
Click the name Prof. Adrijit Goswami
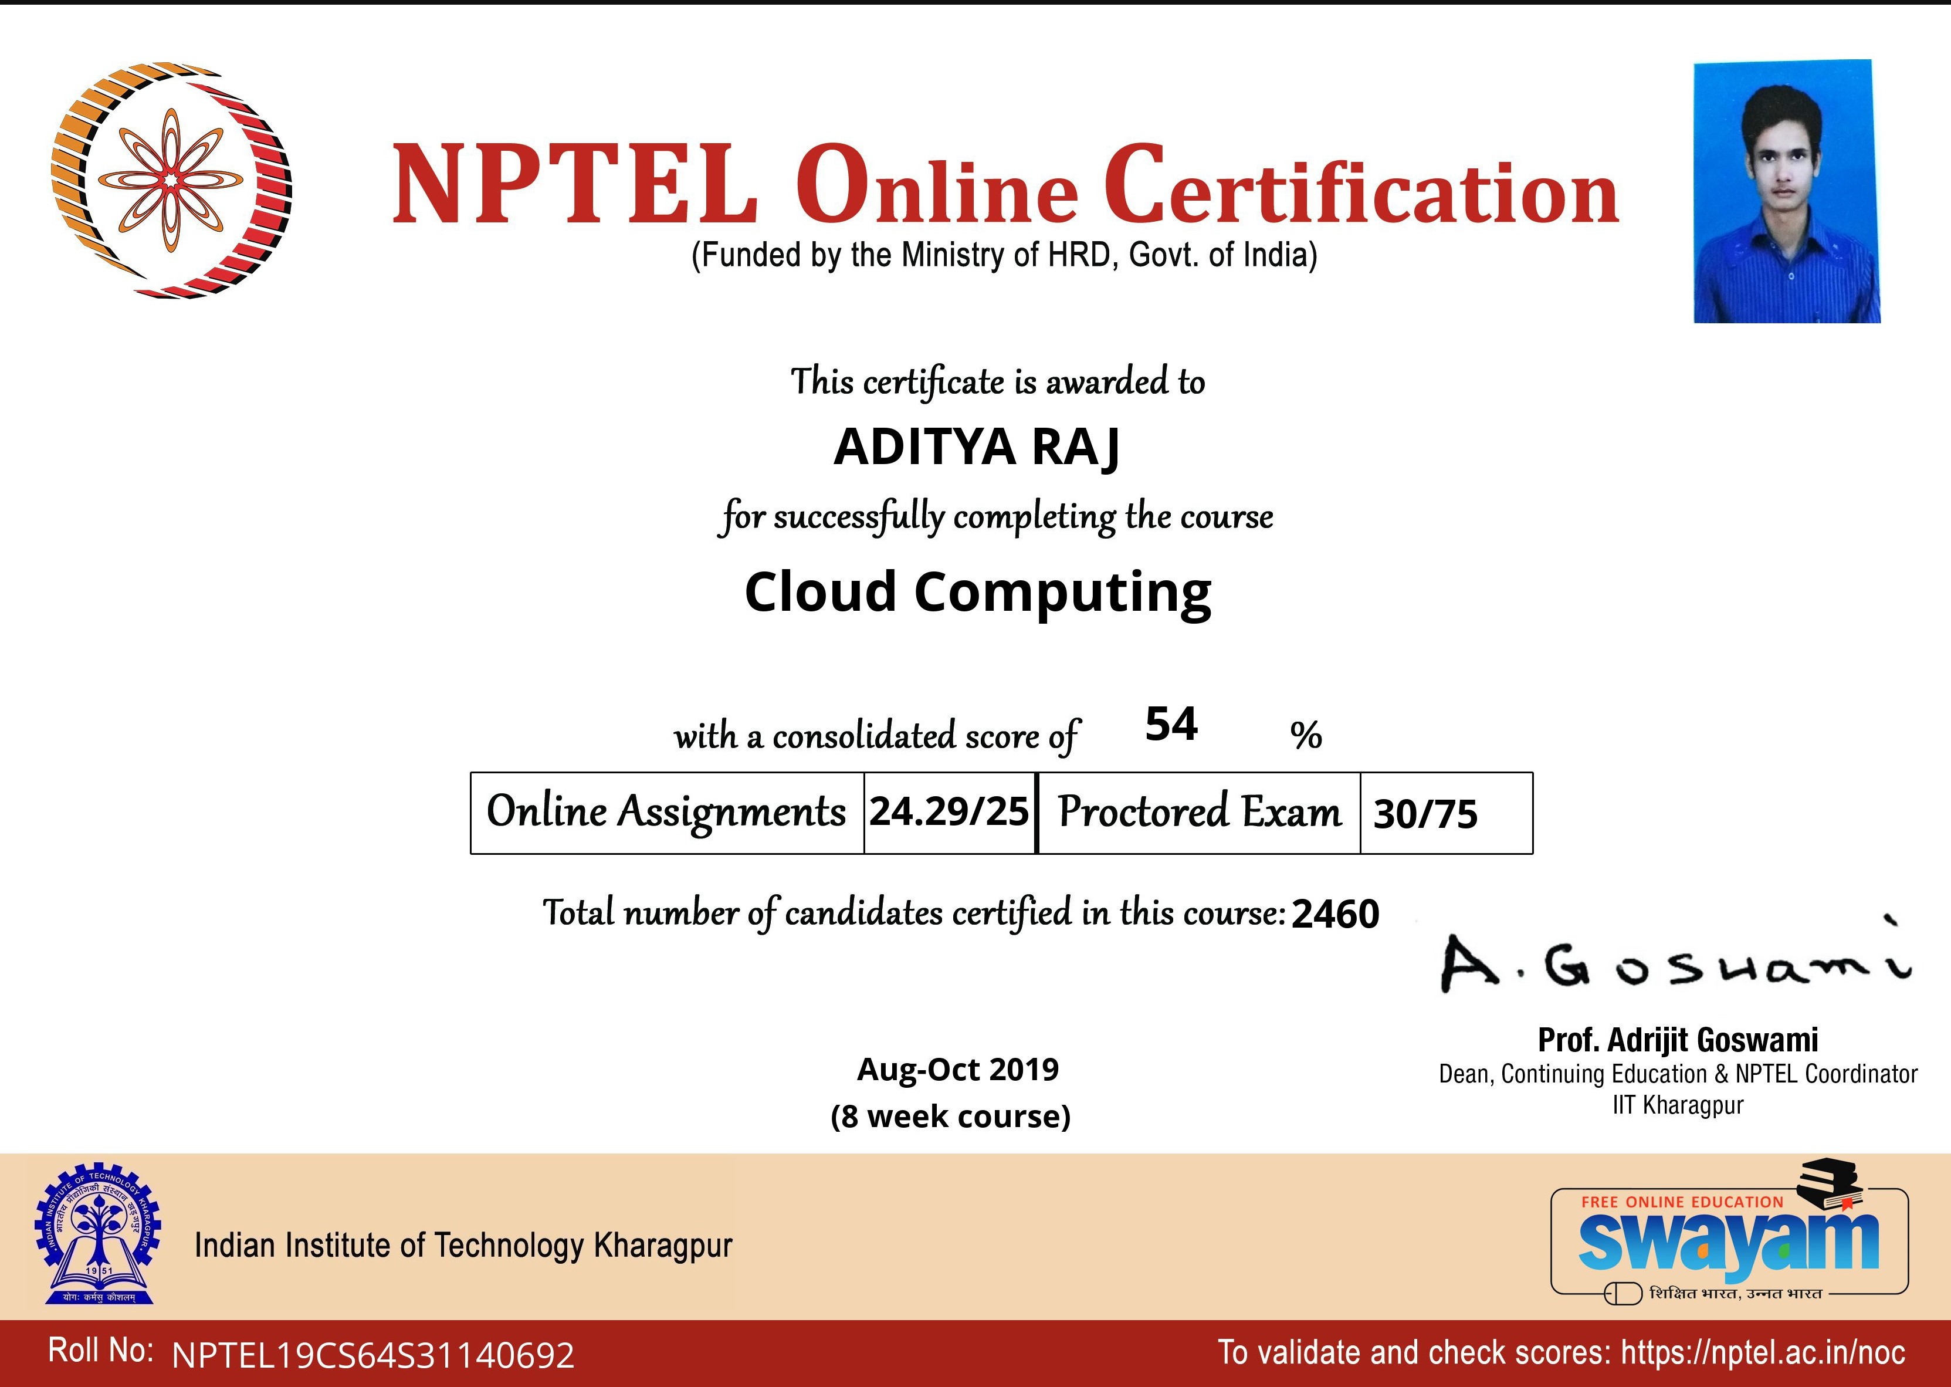[x=1678, y=1040]
